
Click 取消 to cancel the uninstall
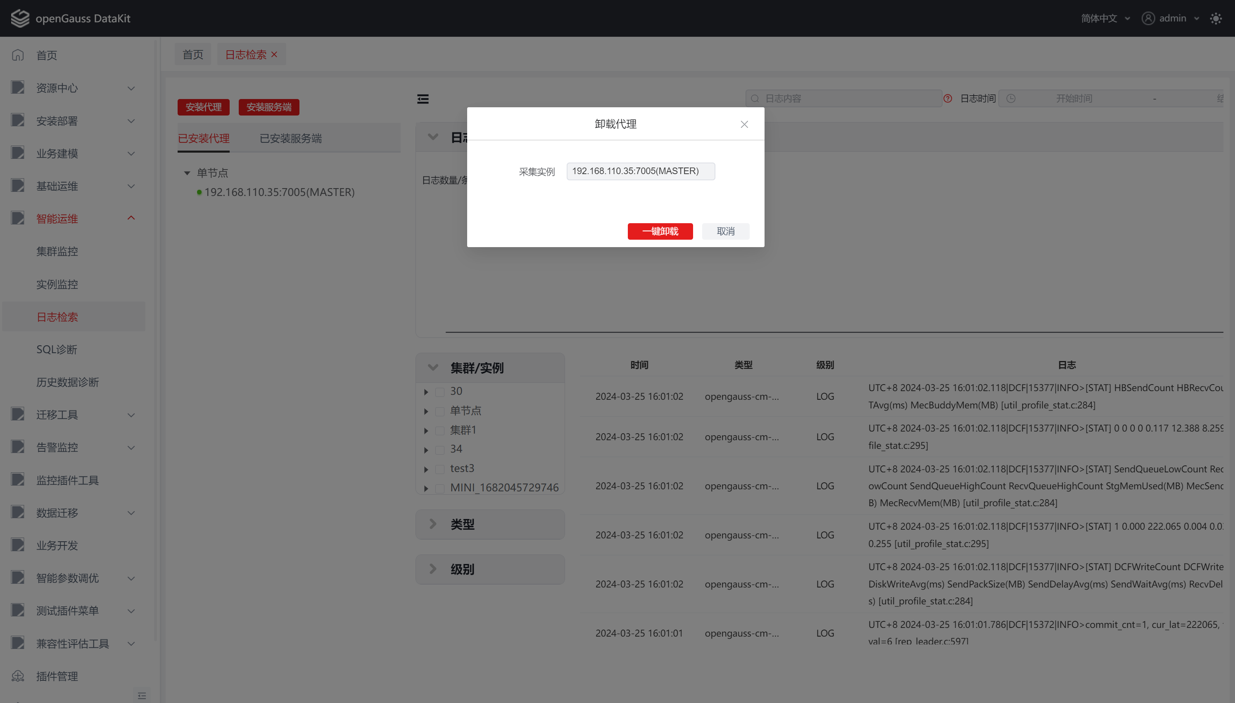tap(725, 231)
